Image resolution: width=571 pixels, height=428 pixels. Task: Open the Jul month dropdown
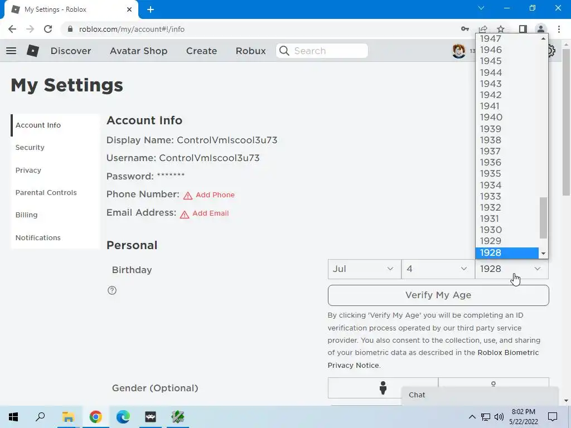tap(364, 269)
